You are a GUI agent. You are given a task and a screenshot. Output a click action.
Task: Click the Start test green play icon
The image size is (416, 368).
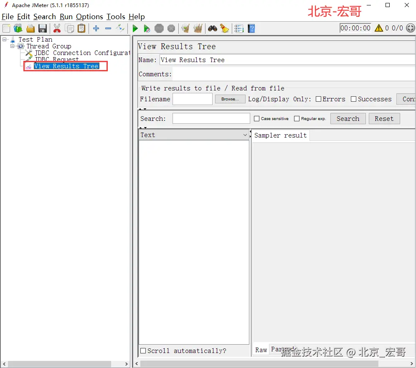click(135, 28)
